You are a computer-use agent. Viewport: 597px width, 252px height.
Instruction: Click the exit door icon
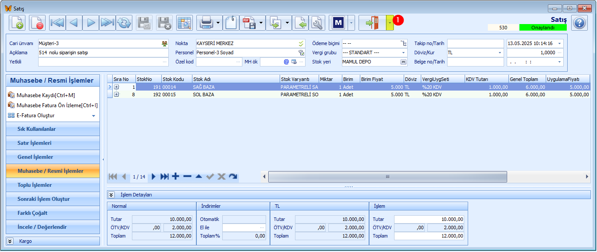click(372, 23)
